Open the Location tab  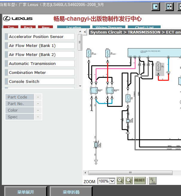pyautogui.click(x=74, y=27)
